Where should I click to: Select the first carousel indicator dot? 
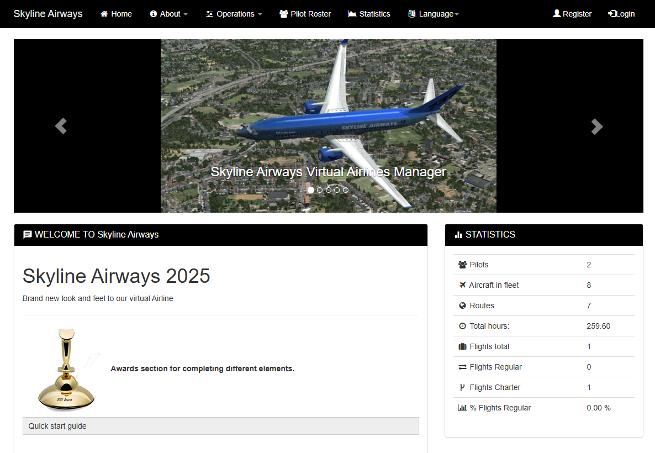click(x=311, y=190)
